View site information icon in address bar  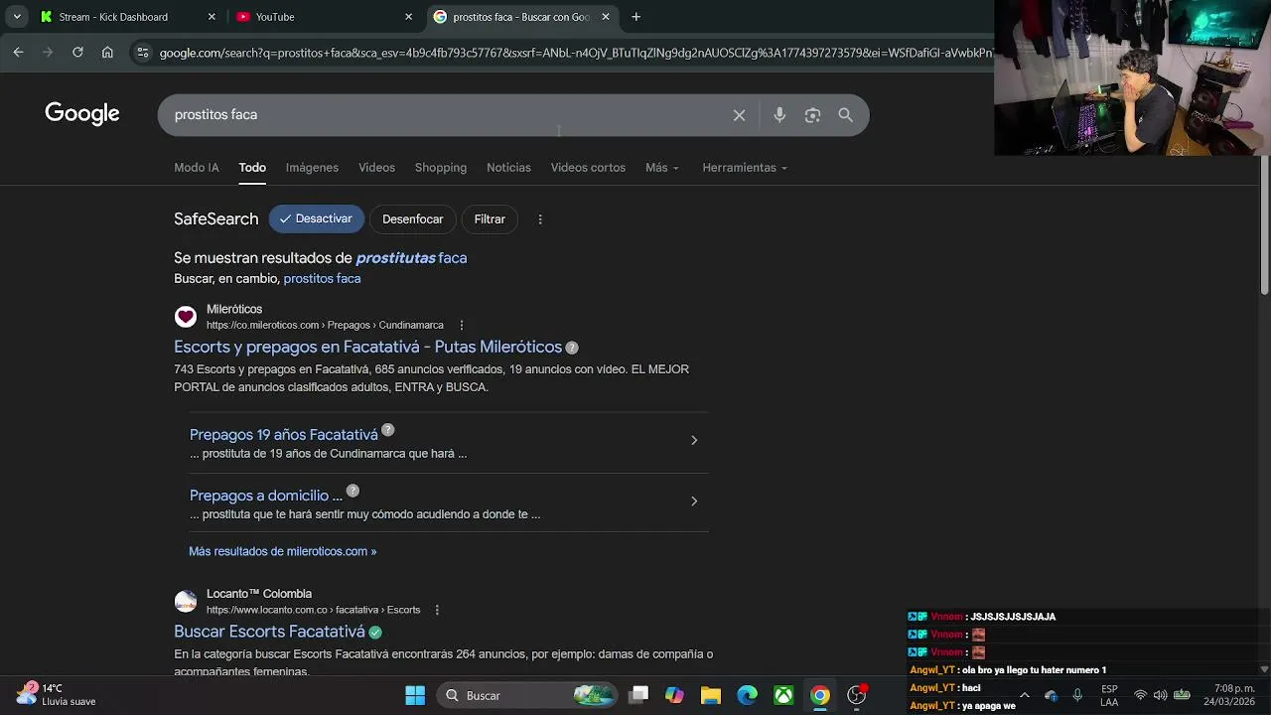[x=142, y=53]
